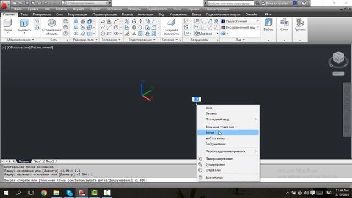
Task: Switch to the Тело ribbon tab
Action: tap(24, 14)
